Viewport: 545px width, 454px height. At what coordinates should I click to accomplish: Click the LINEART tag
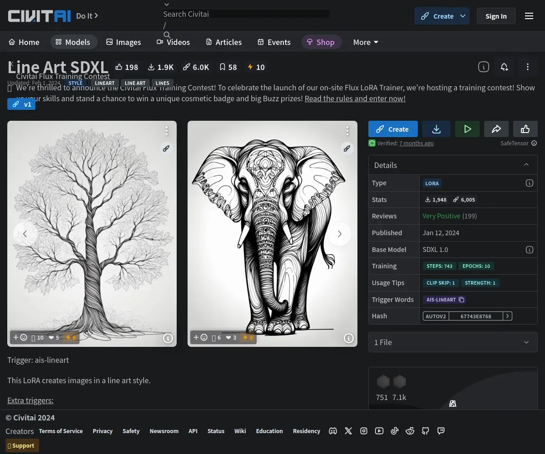(104, 83)
